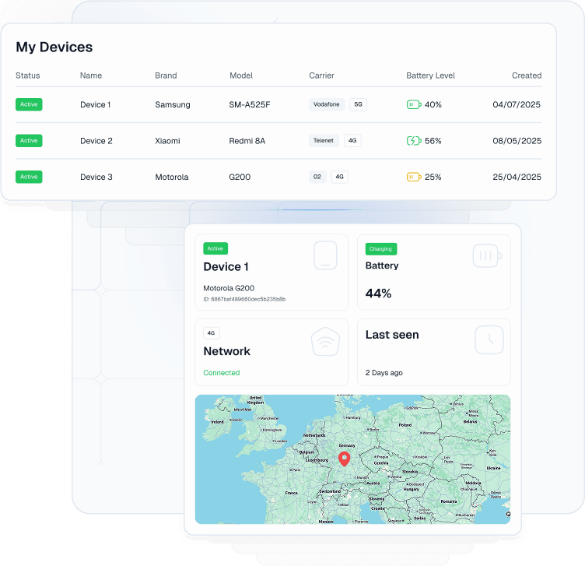Sort by the Created column header

526,76
